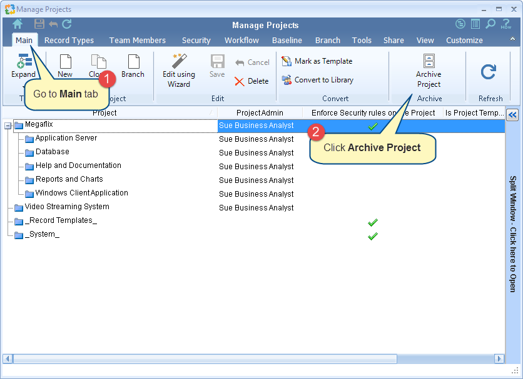Click the horizontal scrollbar thumb
The height and width of the screenshot is (379, 523).
coord(205,358)
